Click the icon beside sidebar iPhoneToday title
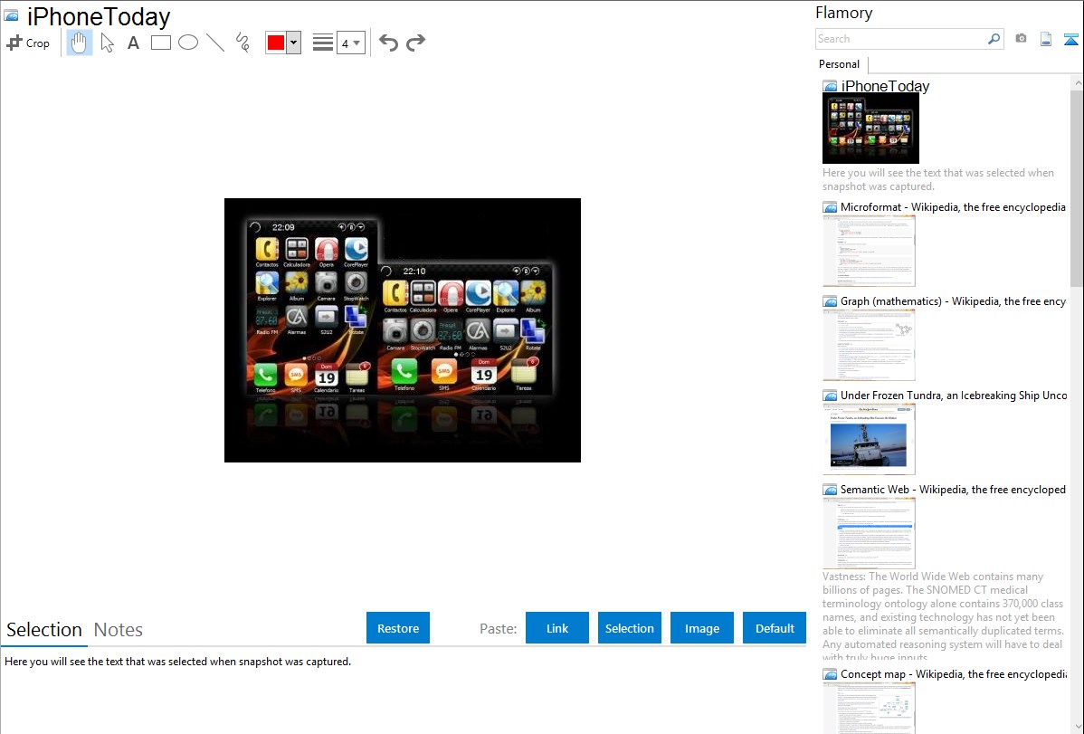 pos(831,86)
